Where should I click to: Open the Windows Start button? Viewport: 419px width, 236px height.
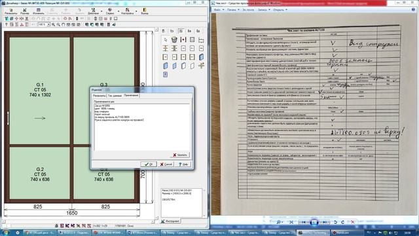point(6,233)
